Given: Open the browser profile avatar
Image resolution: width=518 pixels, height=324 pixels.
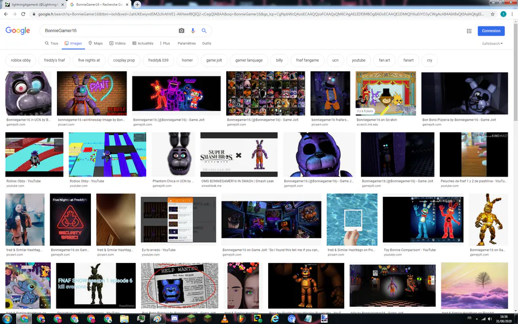Looking at the screenshot, I should pos(503,14).
